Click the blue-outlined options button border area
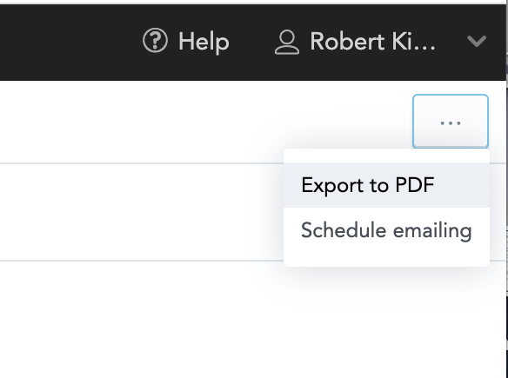The height and width of the screenshot is (378, 508). coord(451,96)
